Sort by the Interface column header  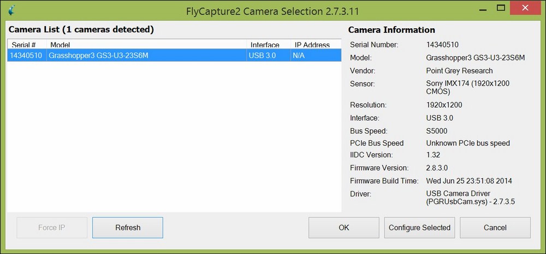[265, 45]
